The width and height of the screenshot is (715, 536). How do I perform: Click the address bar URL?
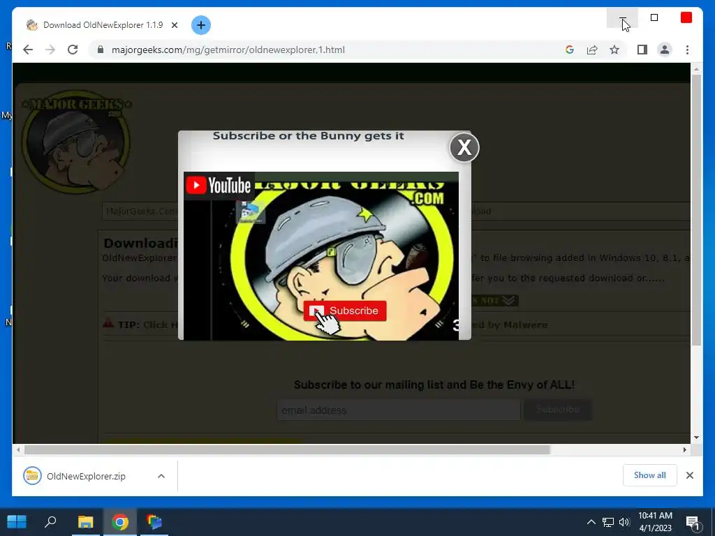(x=228, y=50)
